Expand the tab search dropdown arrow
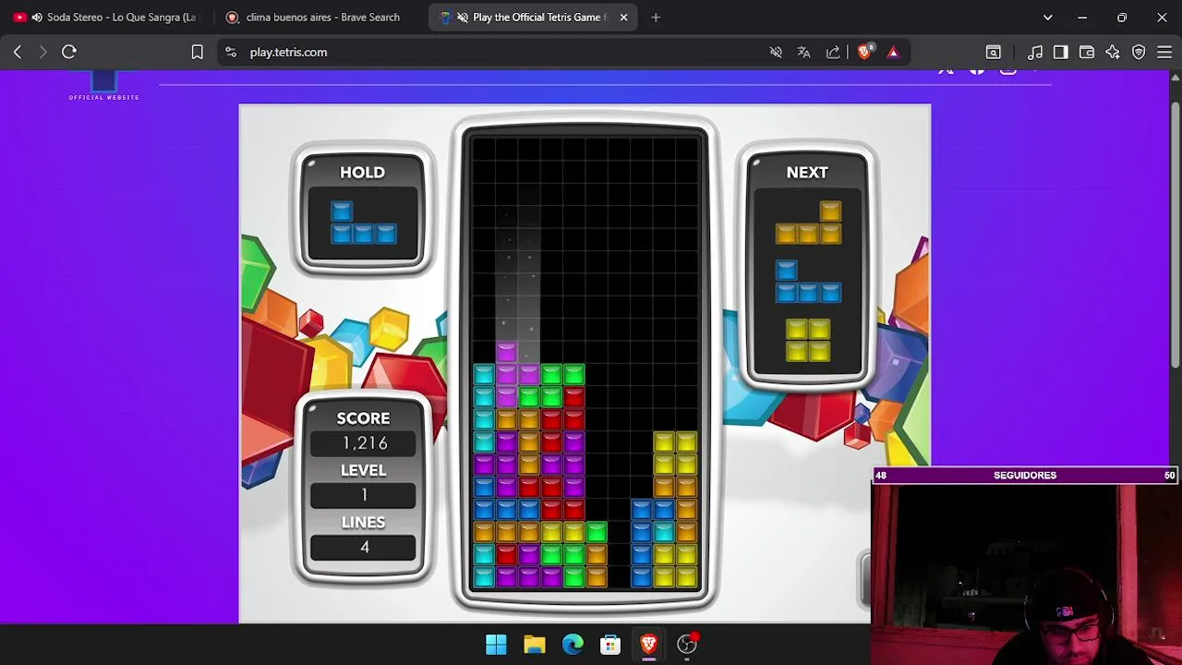1182x665 pixels. [x=1047, y=18]
